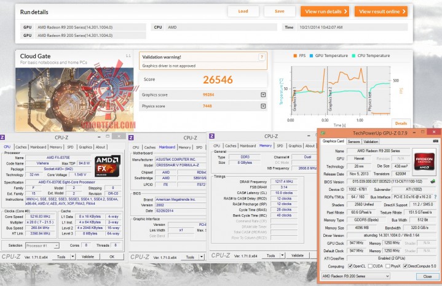The image size is (442, 286).
Task: Click Validate in the Memory CPU-Z window
Action: (x=297, y=255)
